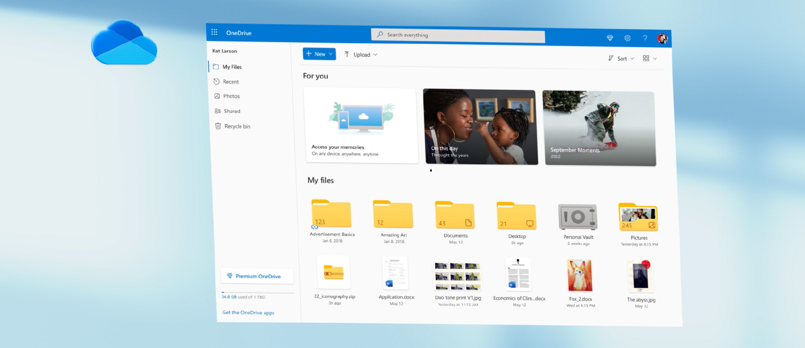
Task: Click Get the OneDrive apps link
Action: (248, 313)
